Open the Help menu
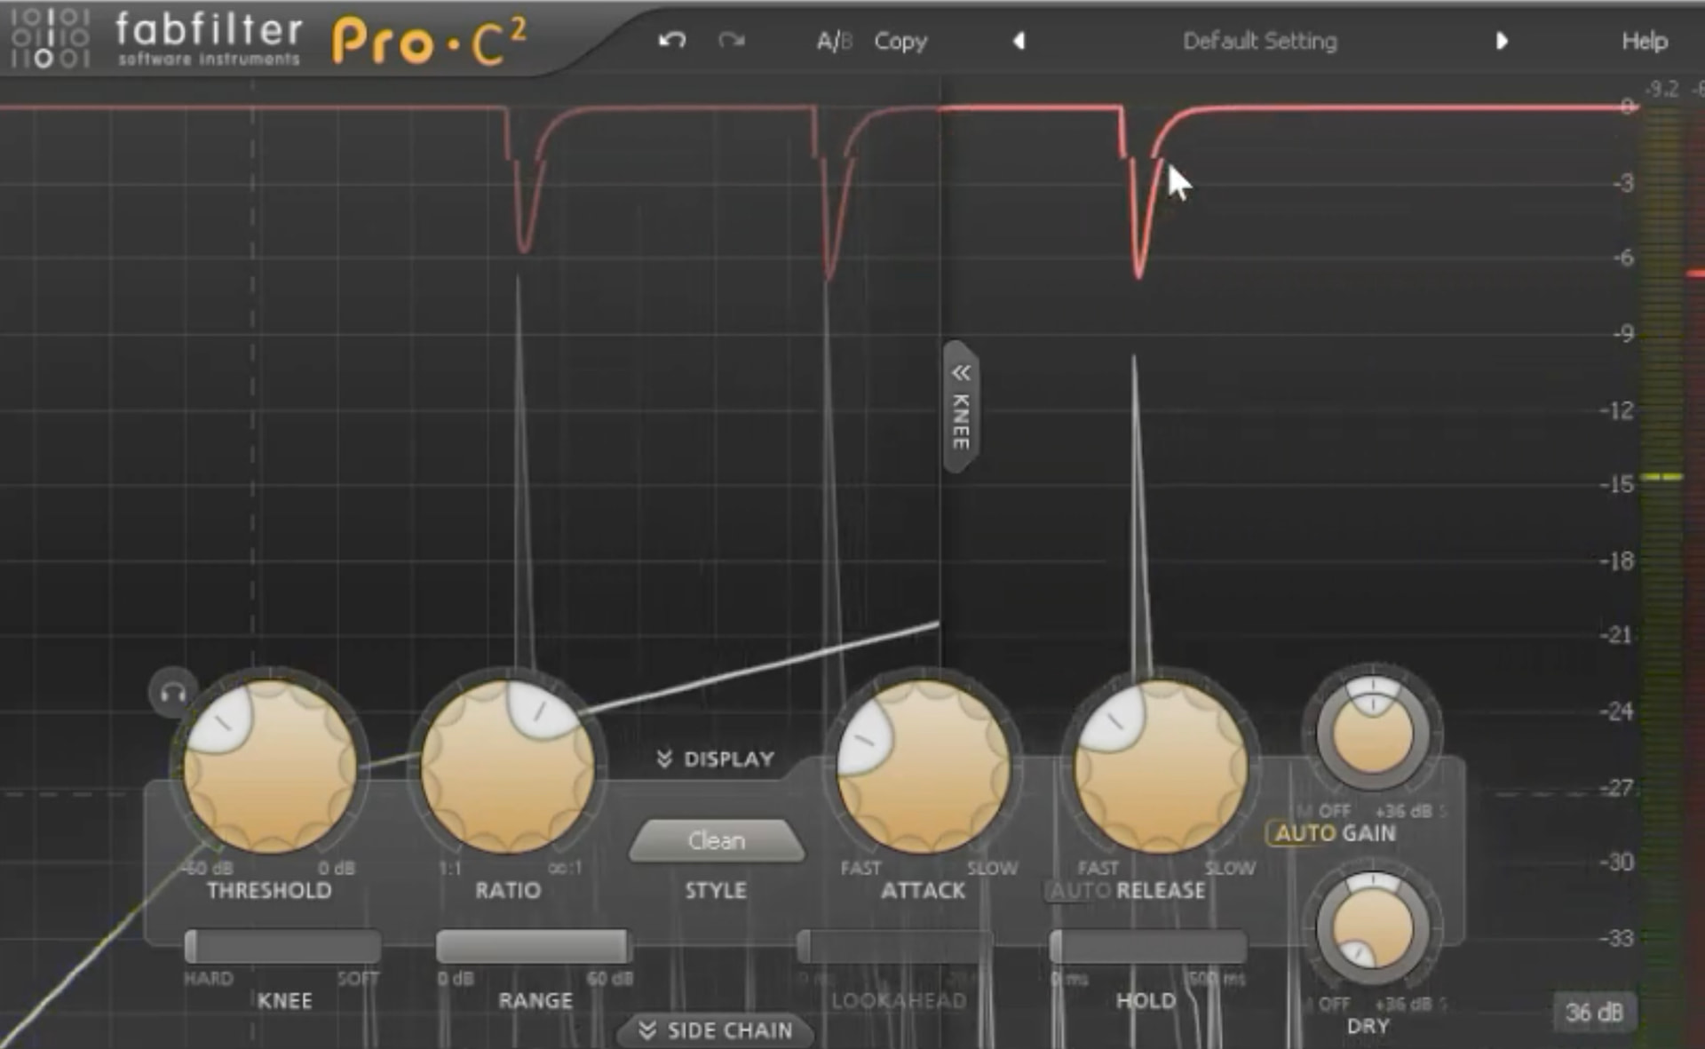 [x=1644, y=41]
